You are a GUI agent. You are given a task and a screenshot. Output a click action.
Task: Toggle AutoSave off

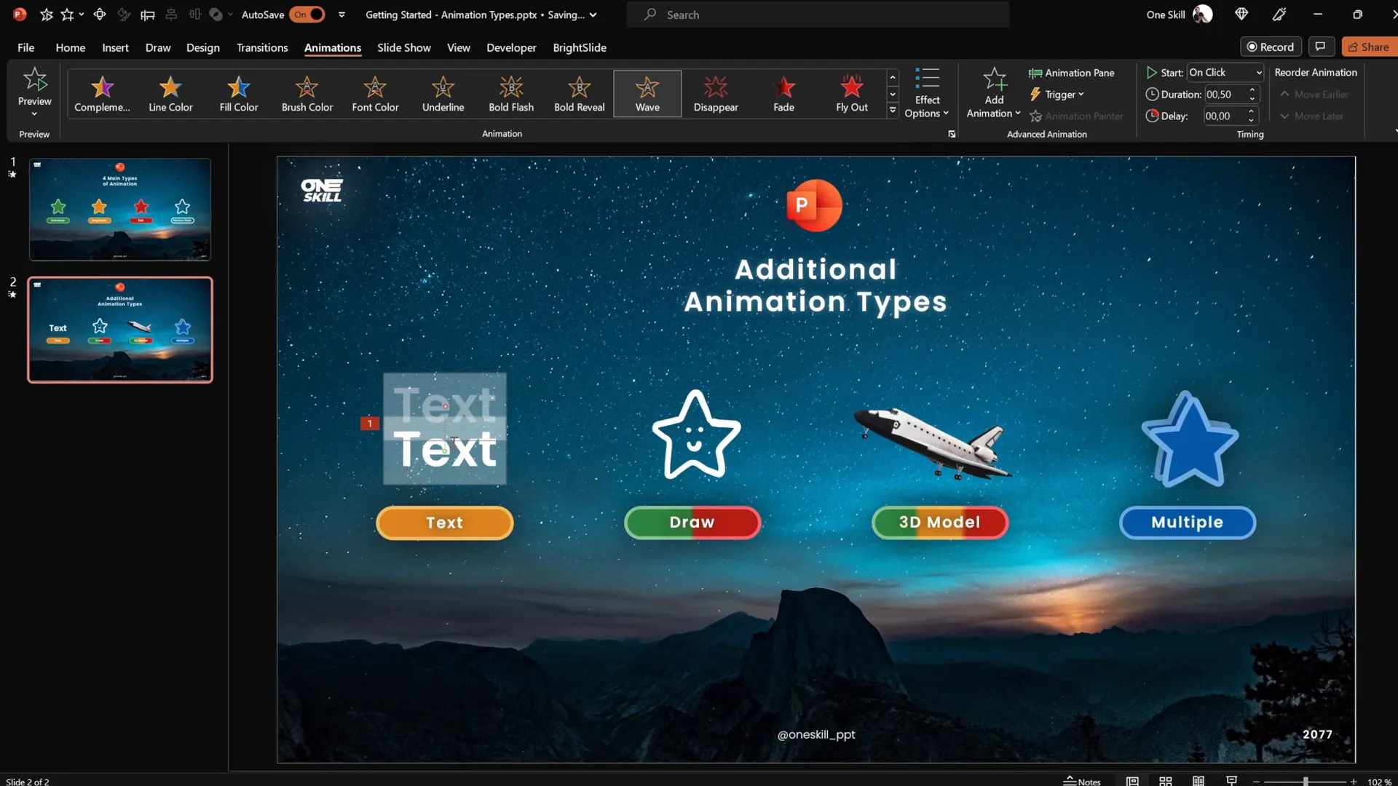click(x=307, y=15)
